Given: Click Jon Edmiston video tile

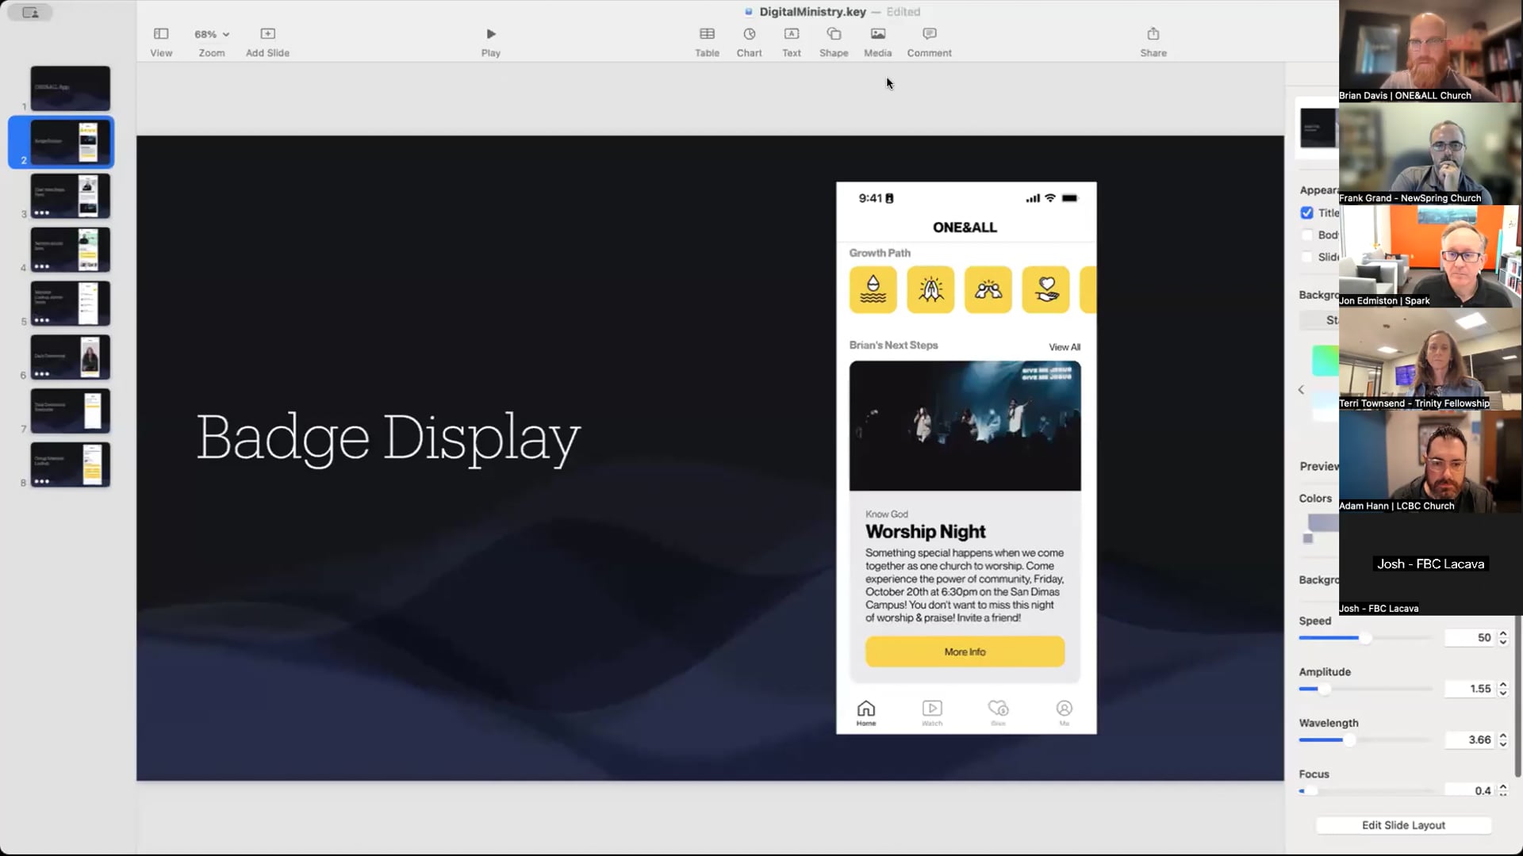Looking at the screenshot, I should point(1430,256).
